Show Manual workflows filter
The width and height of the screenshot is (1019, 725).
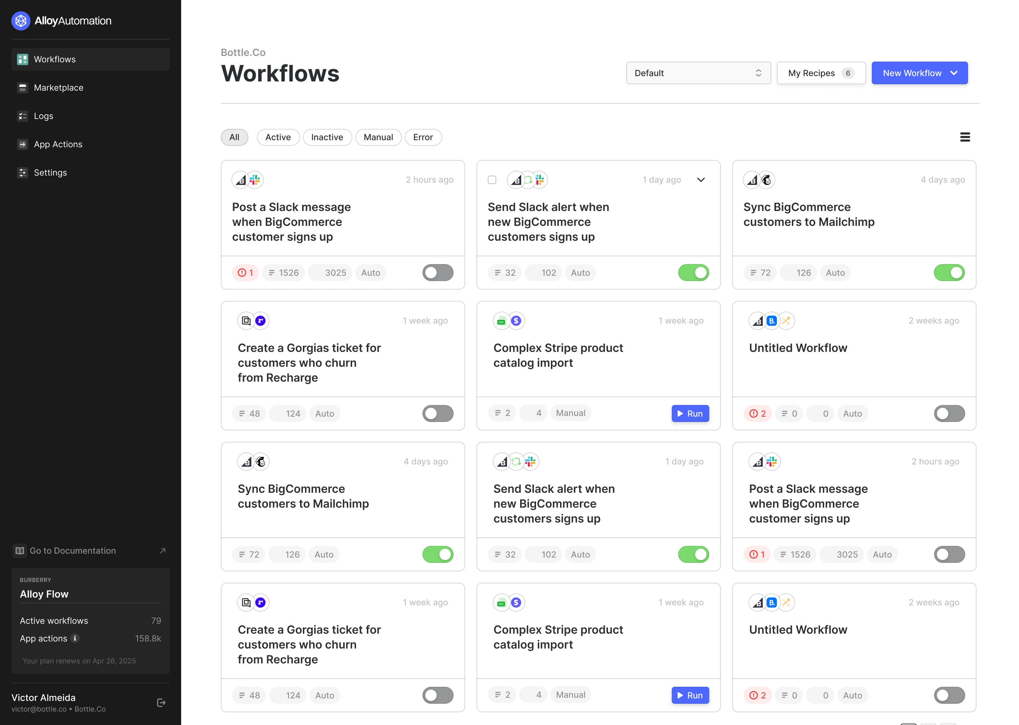coord(378,137)
